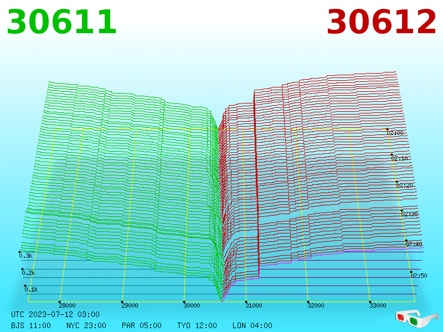443x332 pixels.
Task: Click the UTC 2023-07-12 03:00 timestamp
Action: [x=55, y=314]
